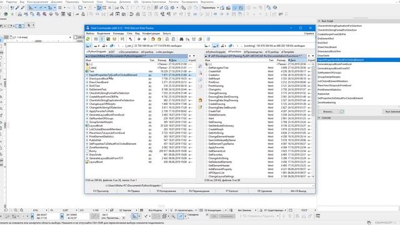Open the zoom percentage dropdown in ArchiCAD
The width and height of the screenshot is (400, 225).
(46, 210)
